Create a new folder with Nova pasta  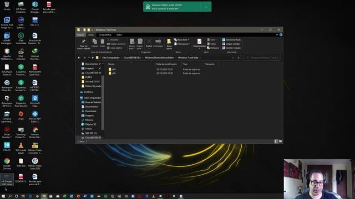[x=169, y=44]
